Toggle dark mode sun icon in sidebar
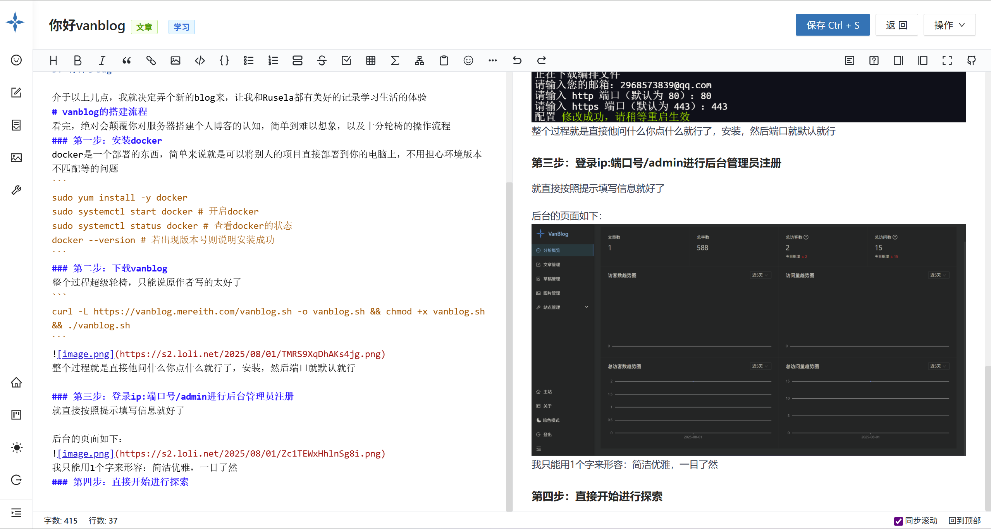The image size is (991, 529). tap(16, 448)
